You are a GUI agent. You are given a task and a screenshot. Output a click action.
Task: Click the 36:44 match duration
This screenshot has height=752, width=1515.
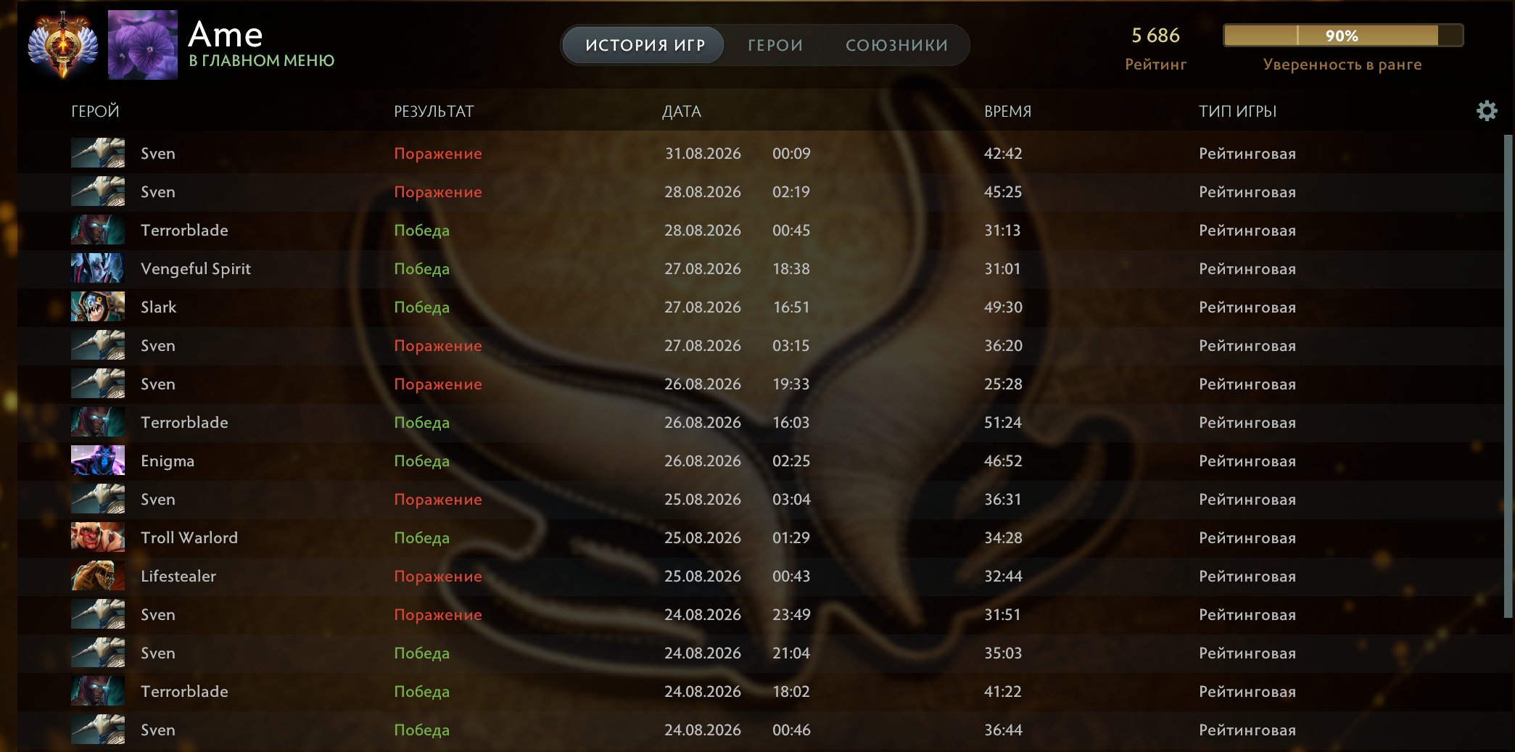click(x=1003, y=730)
